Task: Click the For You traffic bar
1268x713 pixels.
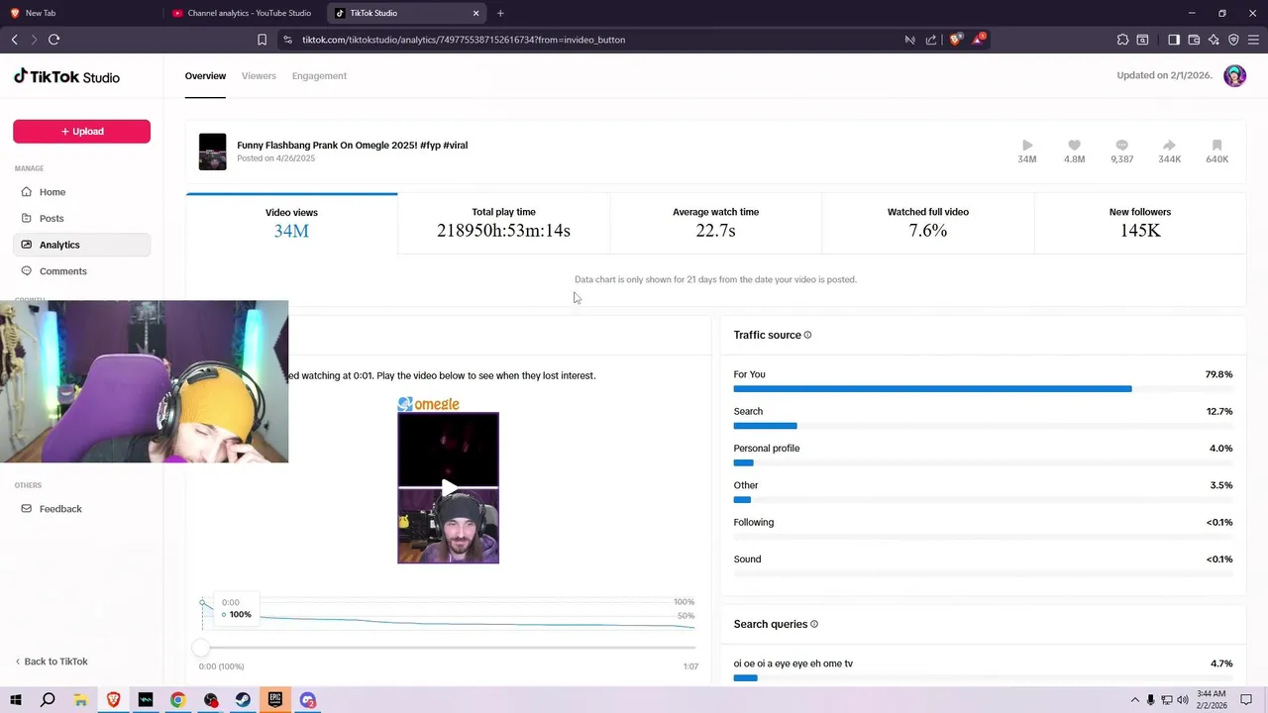Action: coord(983,389)
